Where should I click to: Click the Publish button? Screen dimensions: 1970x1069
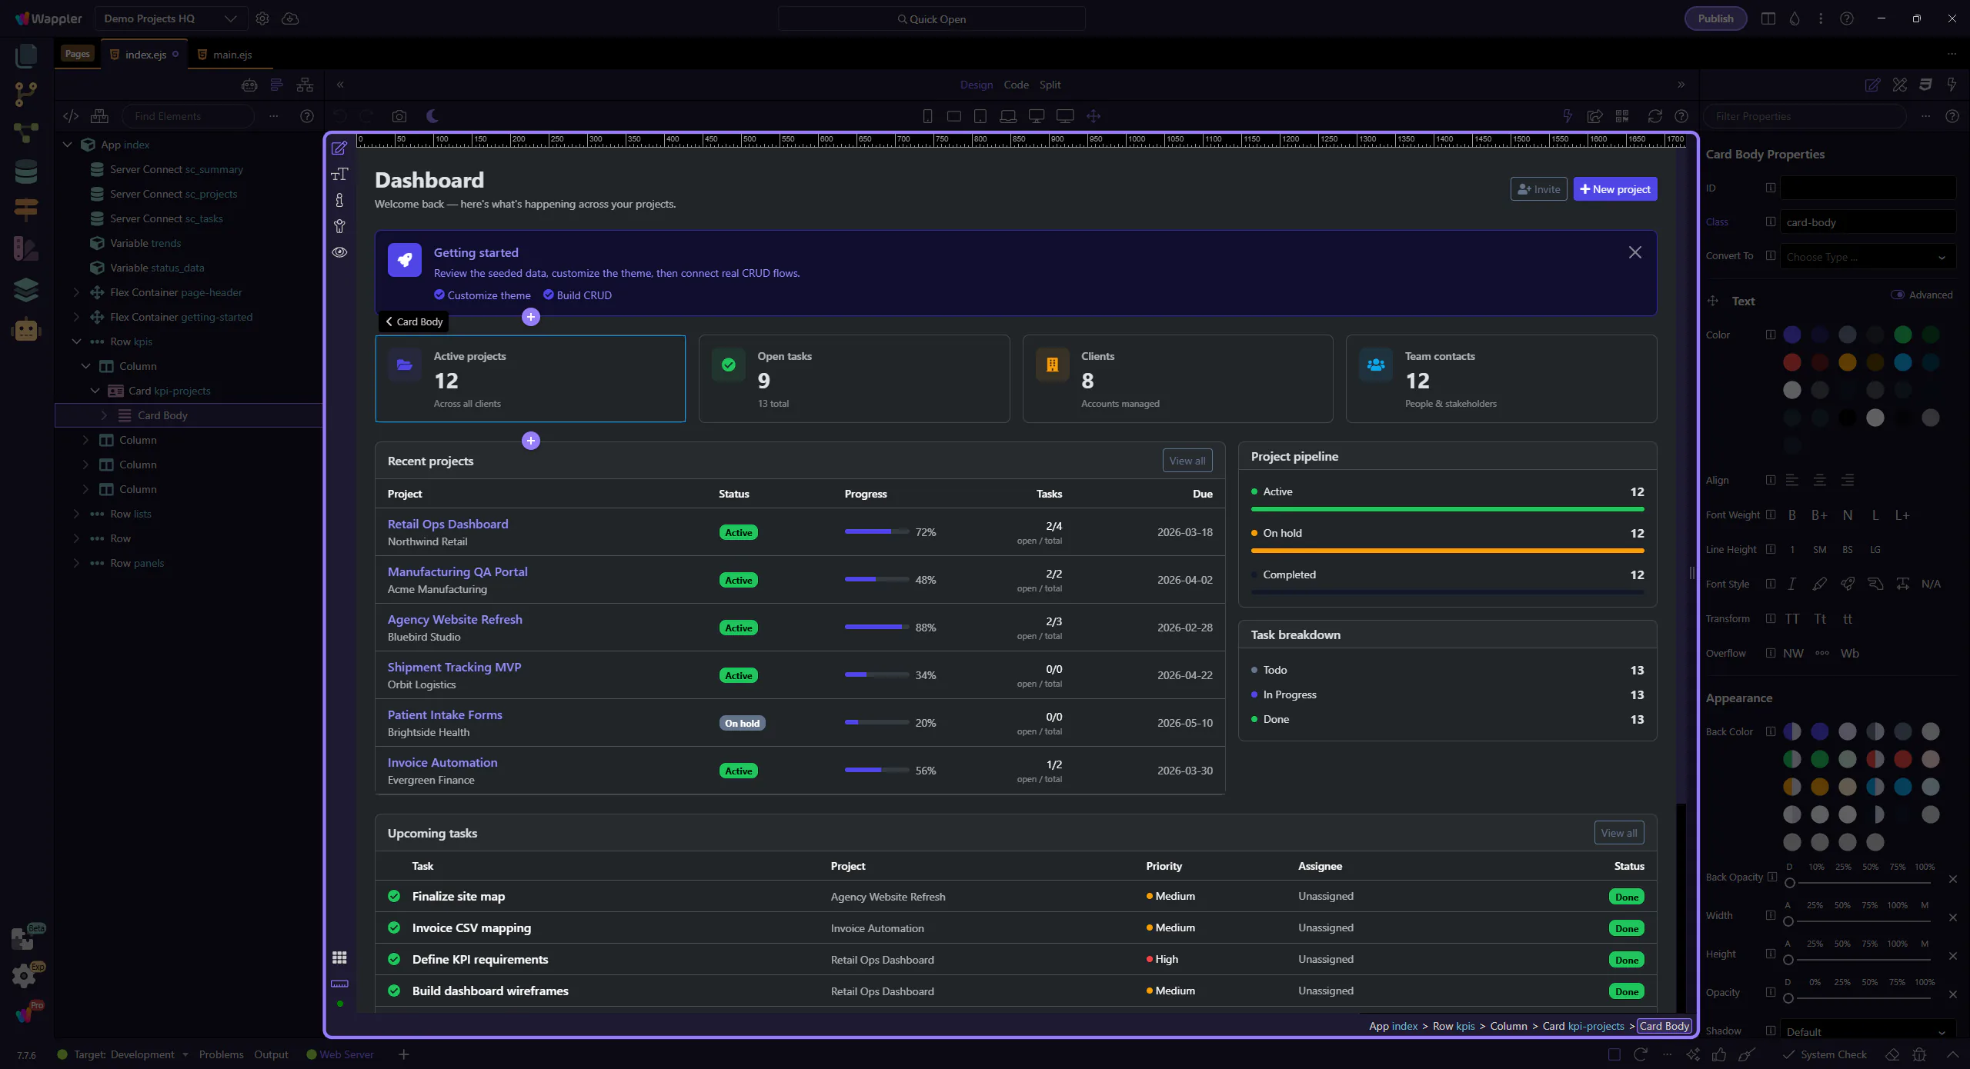click(1715, 18)
